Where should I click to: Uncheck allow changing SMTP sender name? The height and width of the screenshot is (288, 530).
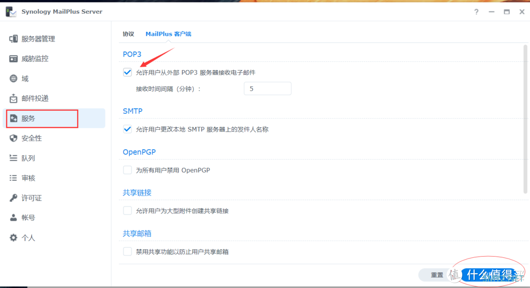pos(128,129)
